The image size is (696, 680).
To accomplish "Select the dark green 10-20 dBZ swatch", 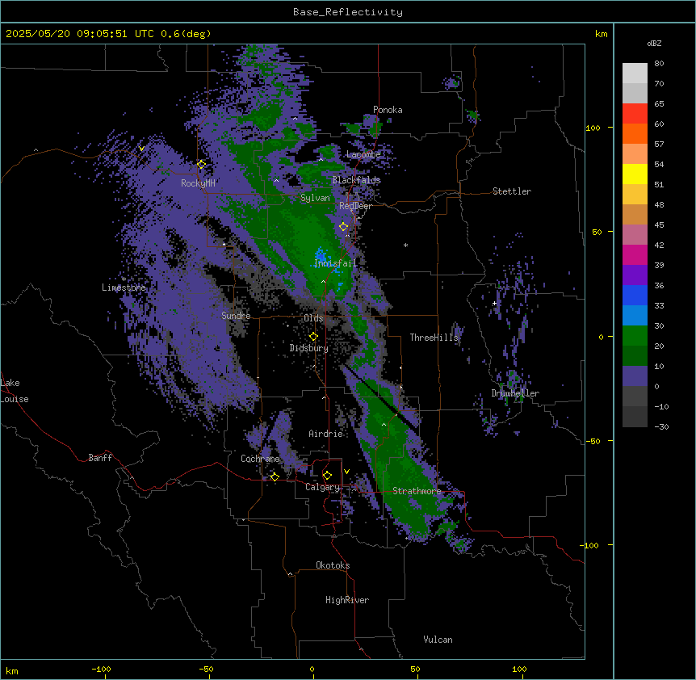I will (x=635, y=355).
